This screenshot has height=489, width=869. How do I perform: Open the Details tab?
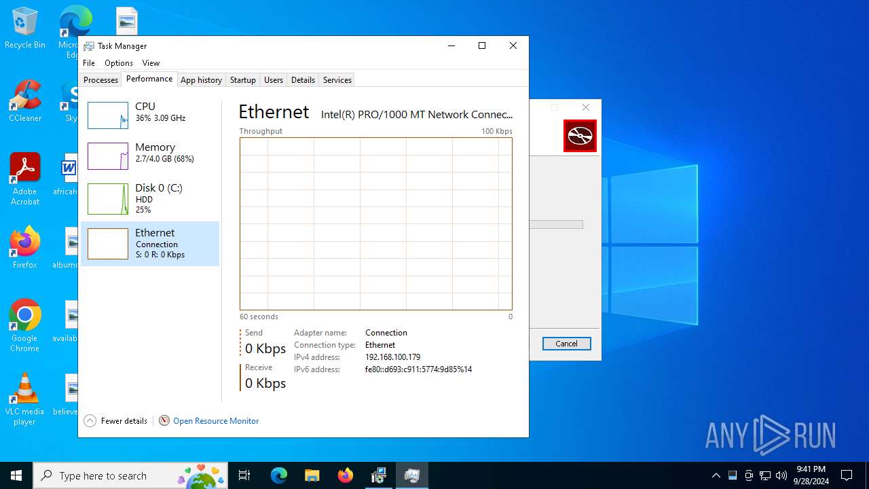click(x=303, y=79)
